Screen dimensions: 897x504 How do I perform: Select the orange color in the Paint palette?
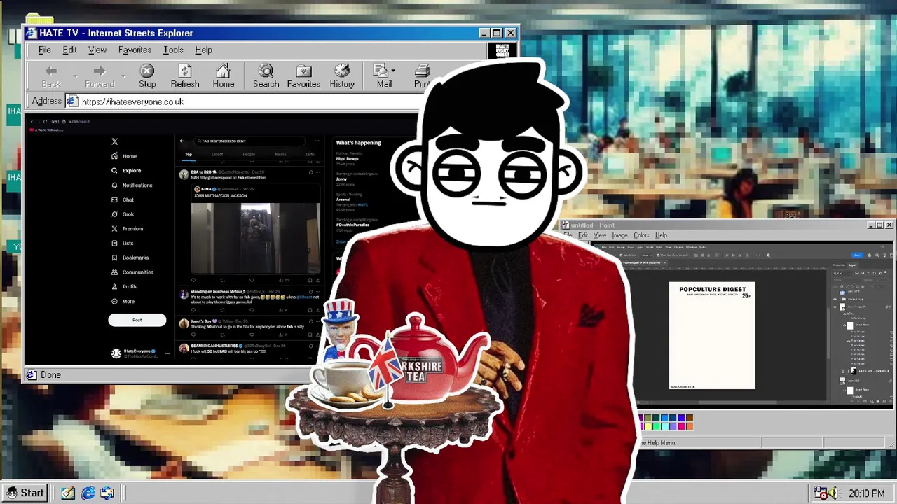pos(690,426)
